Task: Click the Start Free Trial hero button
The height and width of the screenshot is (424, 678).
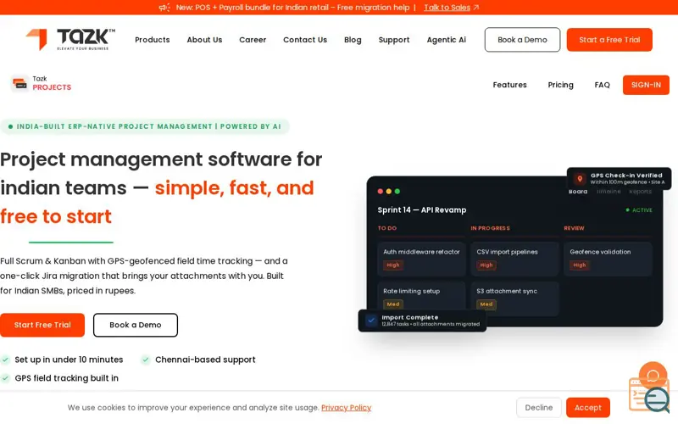Action: (42, 325)
